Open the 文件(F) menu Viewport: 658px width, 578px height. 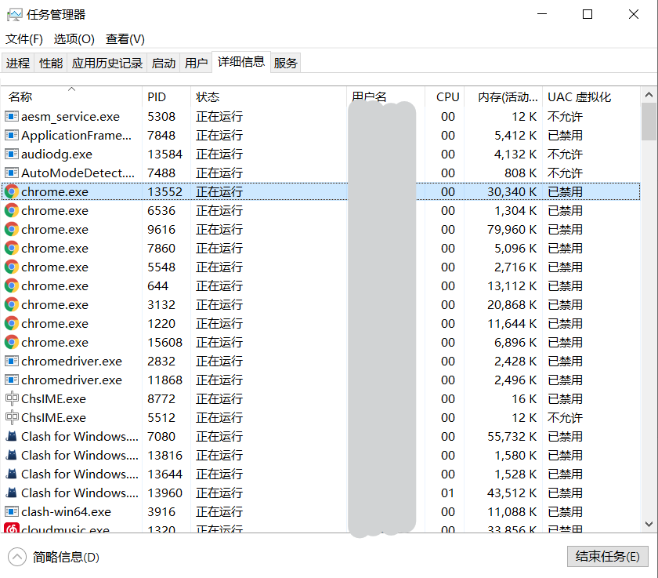[24, 39]
